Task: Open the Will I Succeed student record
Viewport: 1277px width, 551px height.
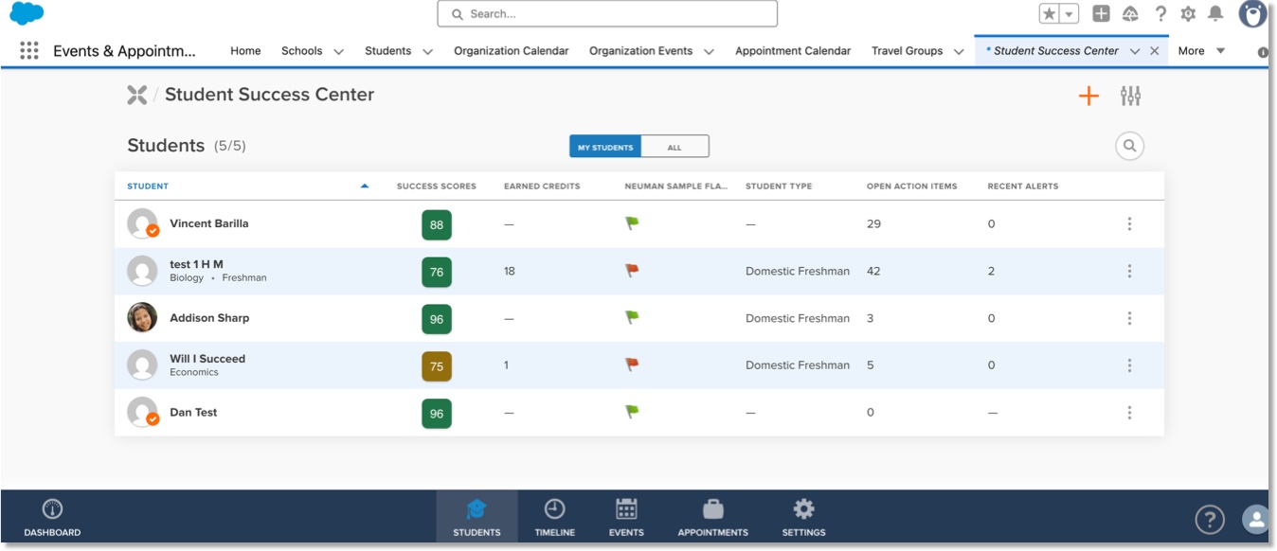Action: 207,359
